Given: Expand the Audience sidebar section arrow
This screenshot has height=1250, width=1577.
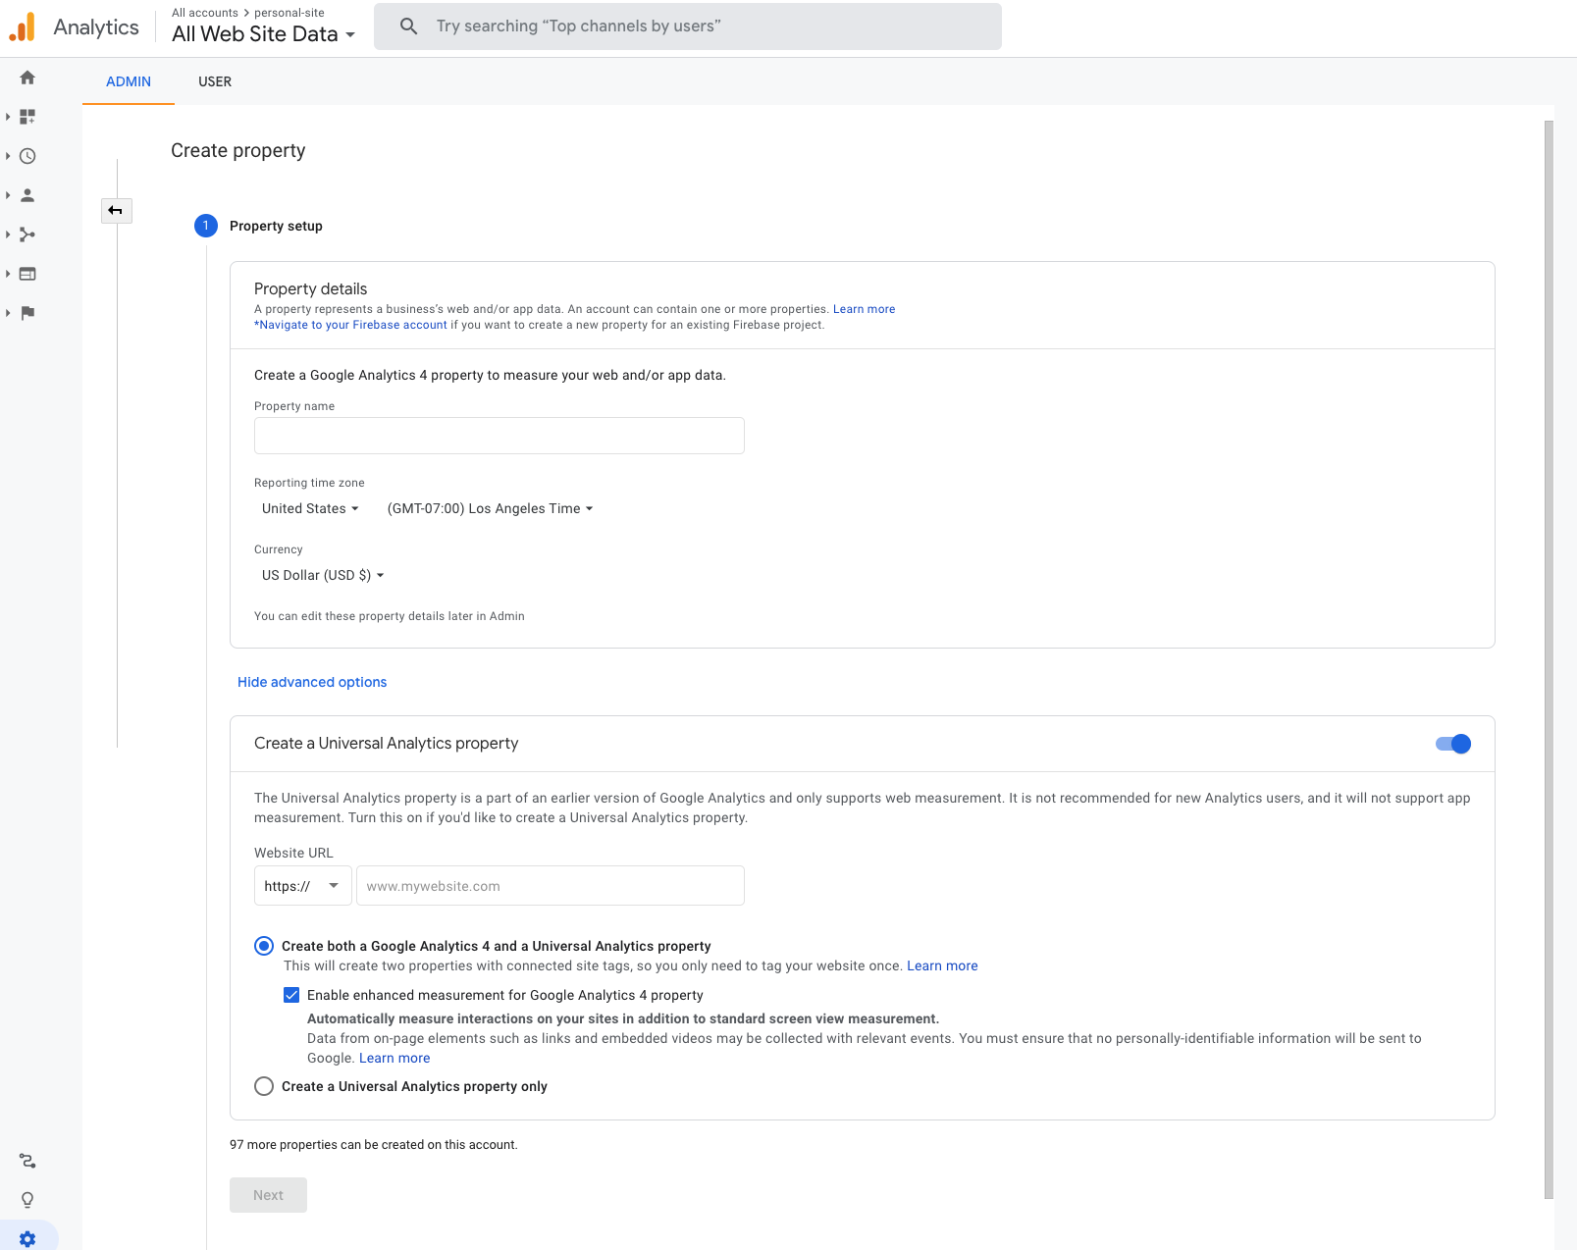Looking at the screenshot, I should (x=8, y=195).
